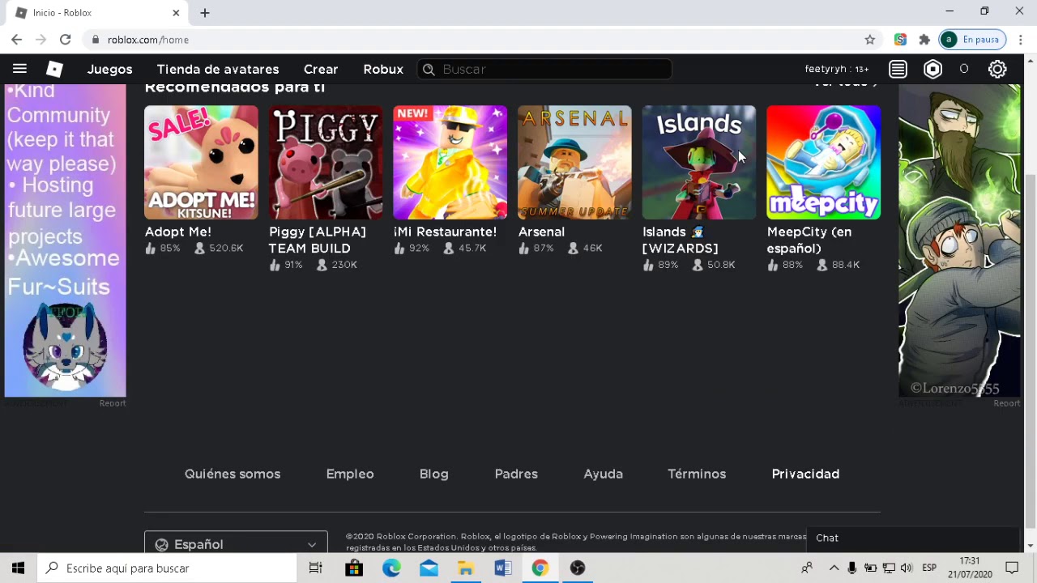This screenshot has height=583, width=1037.
Task: Close the Inicio - Roblox tab
Action: pos(176,13)
